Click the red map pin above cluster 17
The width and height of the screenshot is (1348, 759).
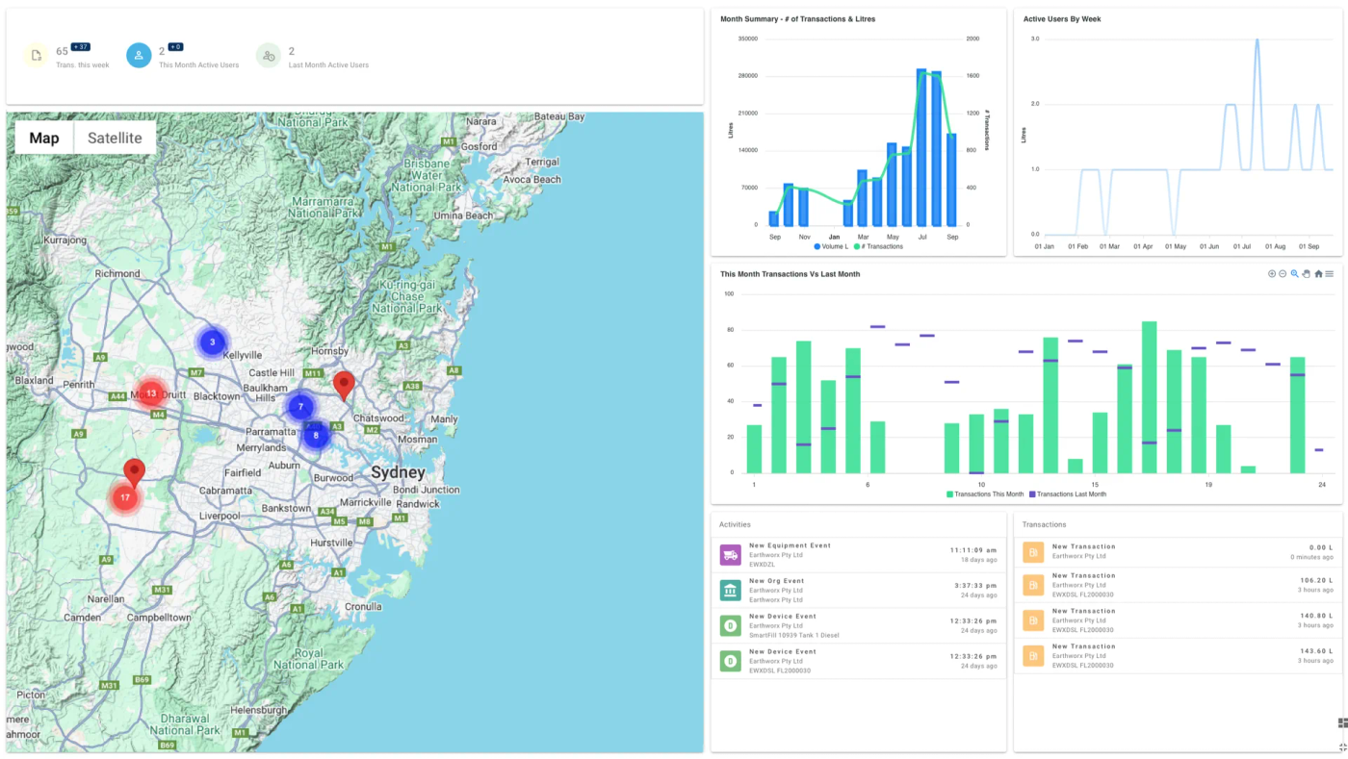(x=134, y=472)
